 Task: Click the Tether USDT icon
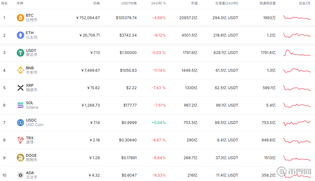[x=20, y=53]
